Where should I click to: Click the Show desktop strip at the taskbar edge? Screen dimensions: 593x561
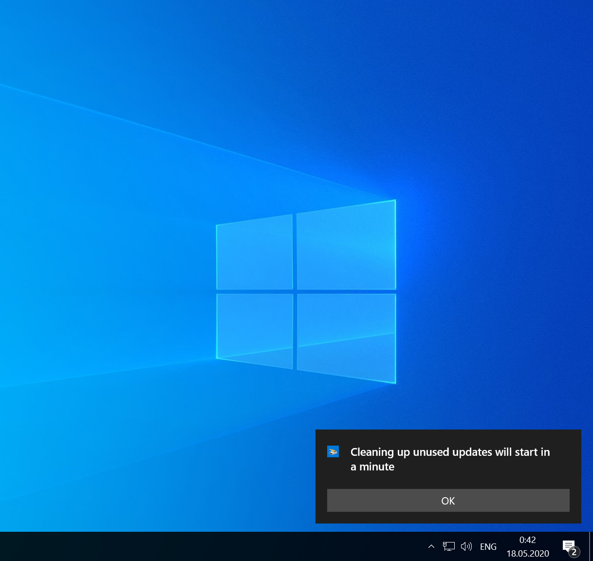(x=591, y=546)
